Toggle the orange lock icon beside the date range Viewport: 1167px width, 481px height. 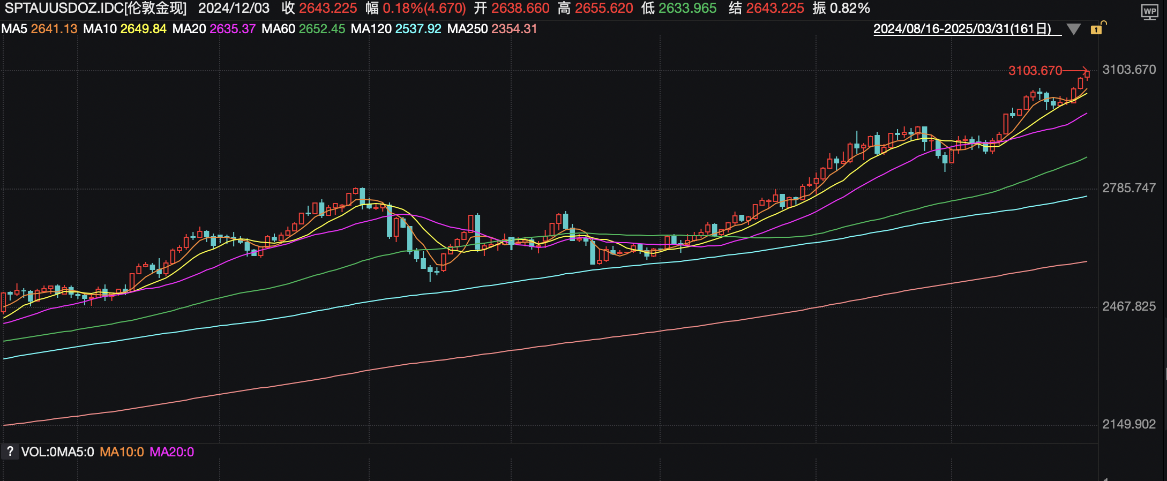[1097, 28]
